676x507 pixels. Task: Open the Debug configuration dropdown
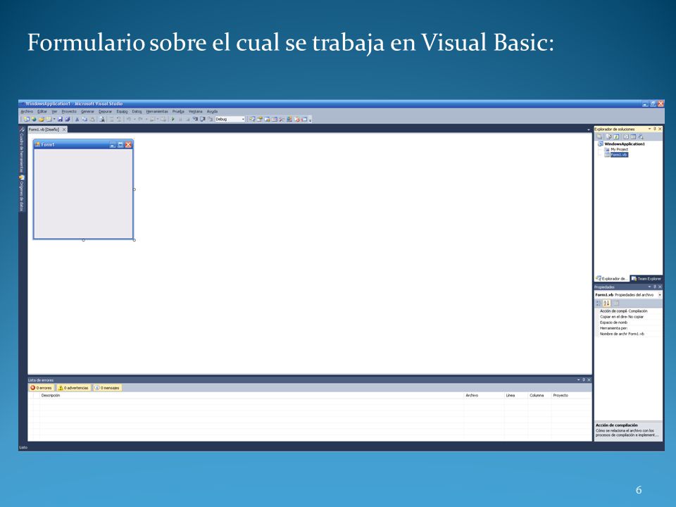(230, 119)
